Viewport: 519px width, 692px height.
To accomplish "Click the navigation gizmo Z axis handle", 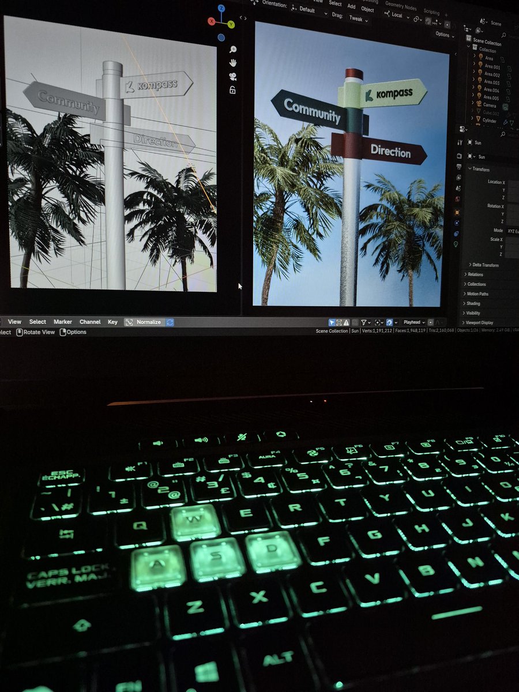I will click(222, 9).
